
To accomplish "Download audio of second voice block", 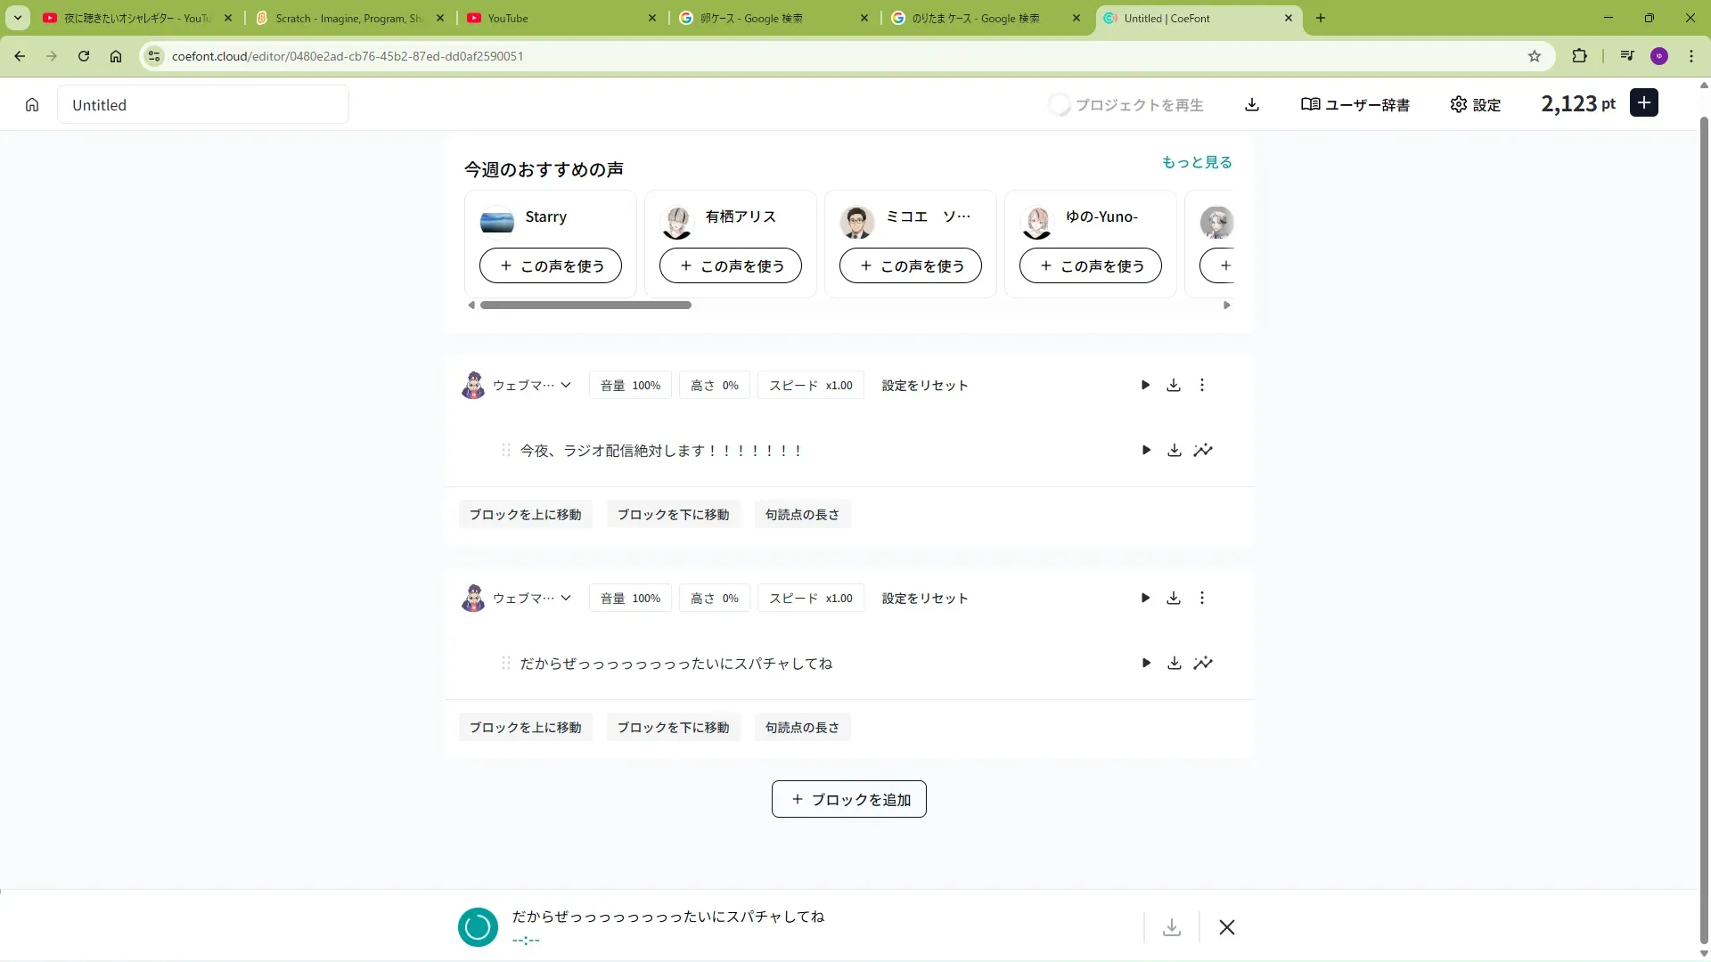I will click(1174, 599).
